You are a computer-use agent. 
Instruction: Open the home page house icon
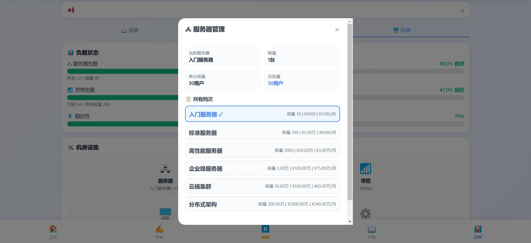coord(53,229)
